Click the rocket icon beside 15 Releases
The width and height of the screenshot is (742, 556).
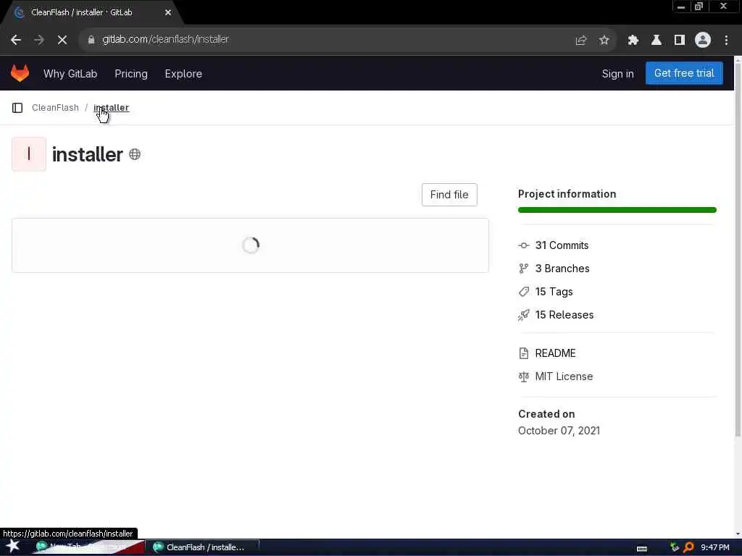click(523, 315)
